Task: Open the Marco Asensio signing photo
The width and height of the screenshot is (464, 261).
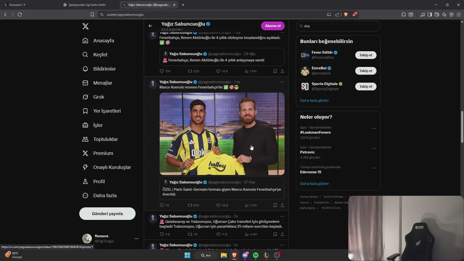Action: click(222, 134)
